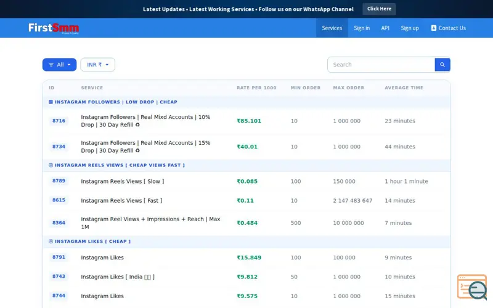Click the Instagram Followers category icon

[51, 102]
